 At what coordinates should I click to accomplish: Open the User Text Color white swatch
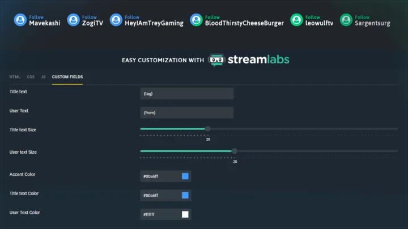pos(185,214)
